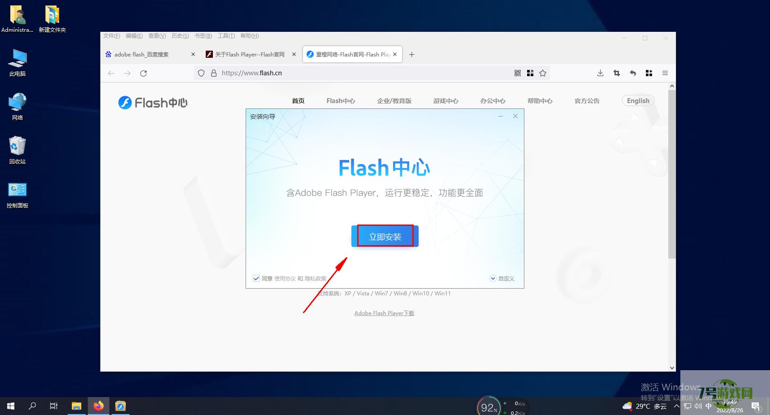Open Firefox from the Windows taskbar
The height and width of the screenshot is (415, 770).
click(x=99, y=406)
